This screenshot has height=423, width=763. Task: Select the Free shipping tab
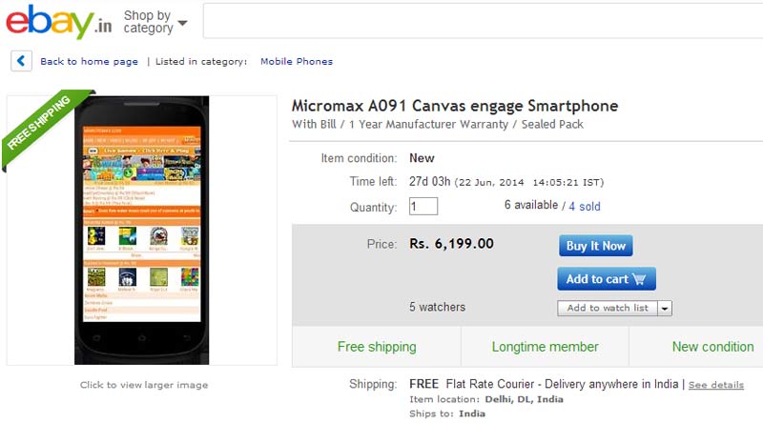click(377, 347)
